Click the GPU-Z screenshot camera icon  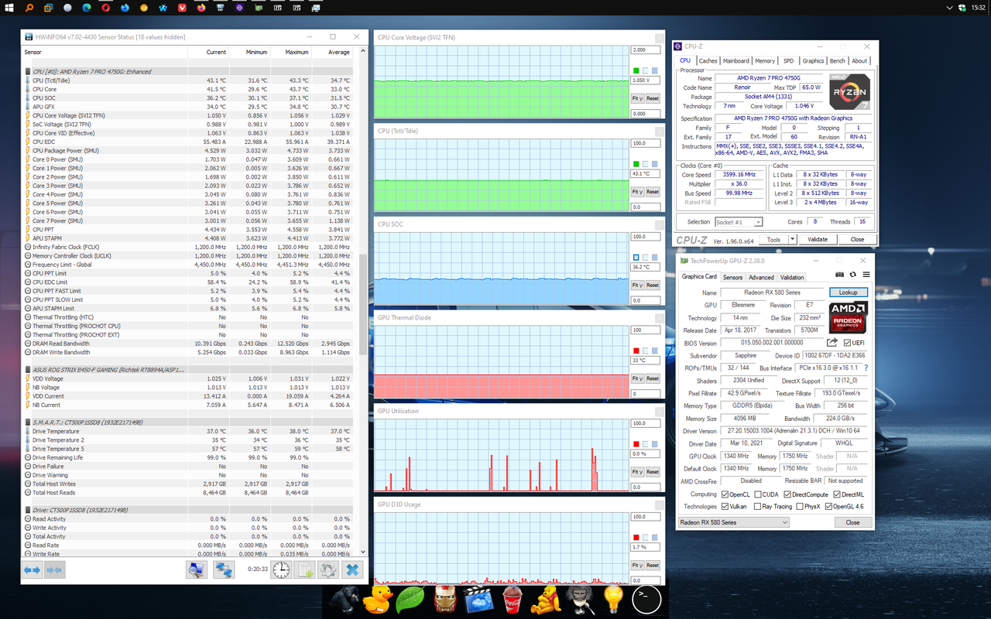(840, 275)
